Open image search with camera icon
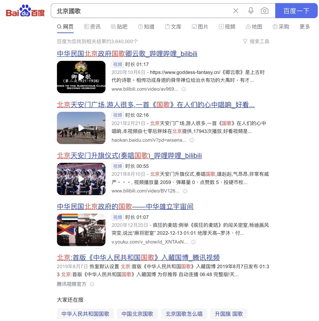Image resolution: width=319 pixels, height=321 pixels. (x=265, y=11)
